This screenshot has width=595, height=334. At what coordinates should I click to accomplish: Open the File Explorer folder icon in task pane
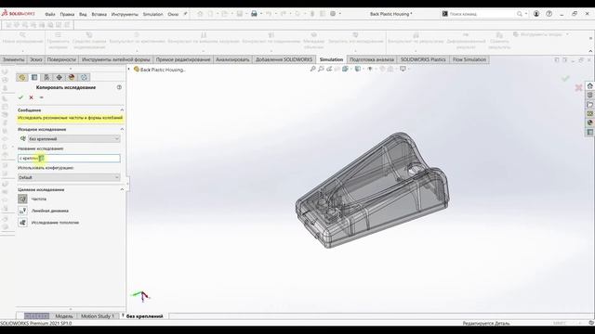pos(589,105)
